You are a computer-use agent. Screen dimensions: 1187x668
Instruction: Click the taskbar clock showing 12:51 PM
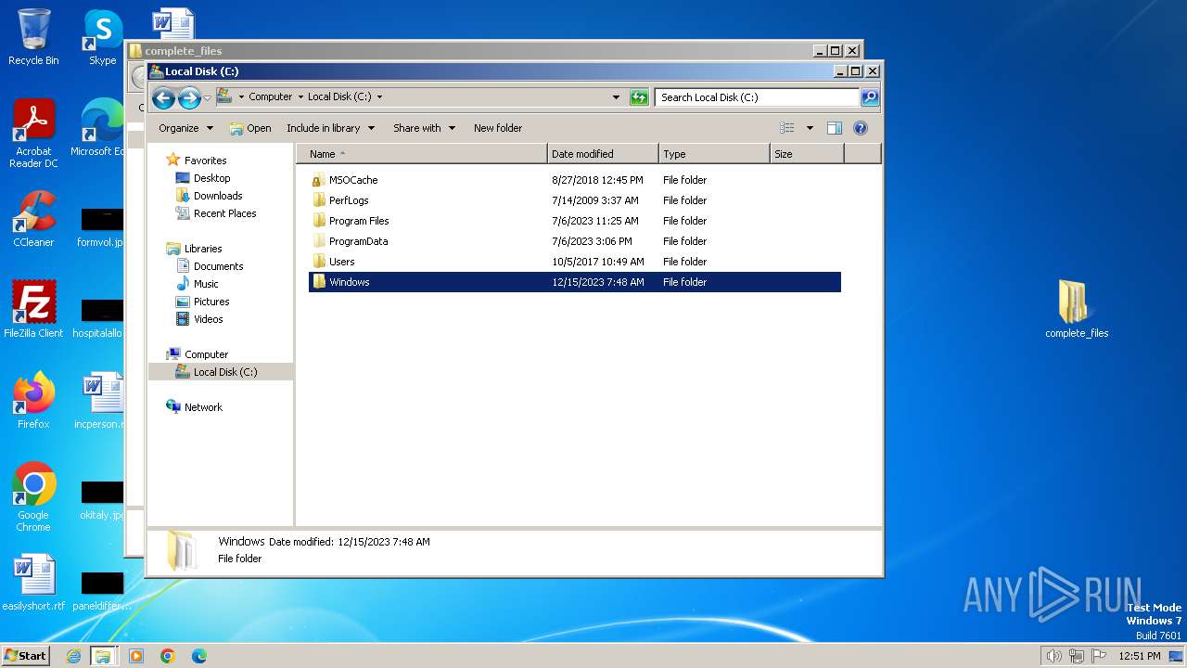click(1139, 656)
